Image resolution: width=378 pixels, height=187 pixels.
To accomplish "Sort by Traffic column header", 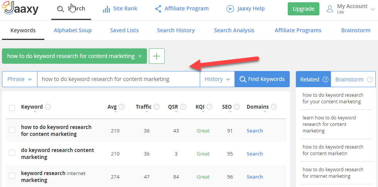I will pos(143,107).
